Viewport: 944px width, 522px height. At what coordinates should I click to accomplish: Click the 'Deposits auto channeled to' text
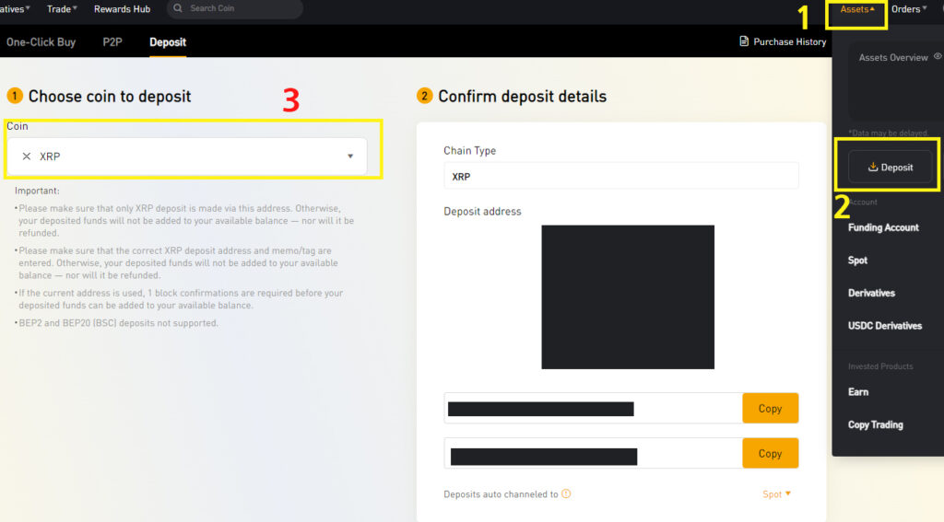tap(501, 494)
